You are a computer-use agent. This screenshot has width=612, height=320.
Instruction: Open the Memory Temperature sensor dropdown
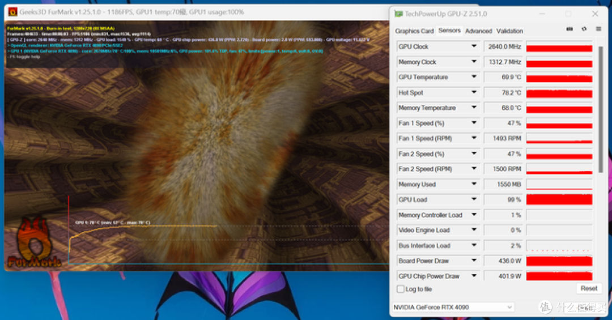(x=474, y=108)
